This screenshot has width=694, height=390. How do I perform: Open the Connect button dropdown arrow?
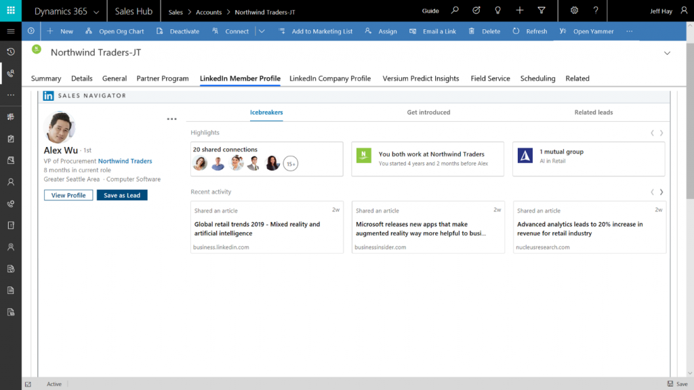(262, 31)
